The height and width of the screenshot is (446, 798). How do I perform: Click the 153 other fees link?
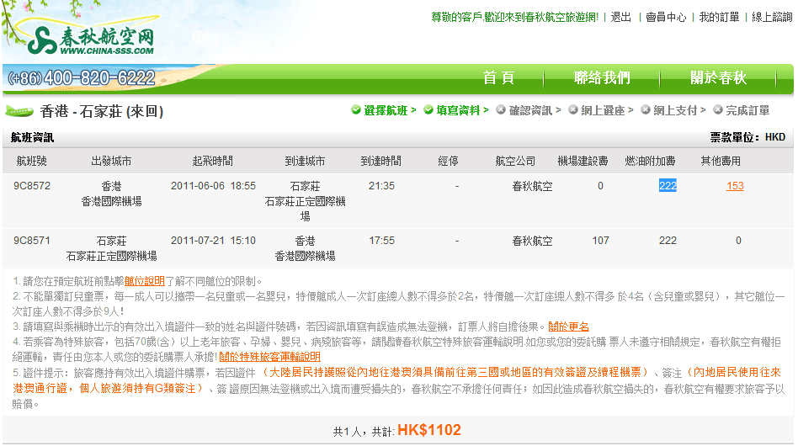pos(735,186)
